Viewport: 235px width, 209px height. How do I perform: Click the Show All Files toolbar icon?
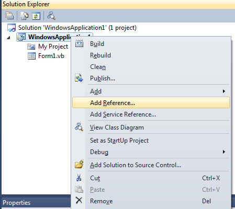coord(24,16)
